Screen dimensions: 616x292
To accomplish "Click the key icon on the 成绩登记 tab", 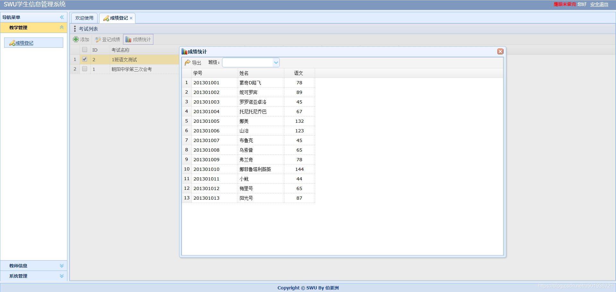I will coord(106,18).
